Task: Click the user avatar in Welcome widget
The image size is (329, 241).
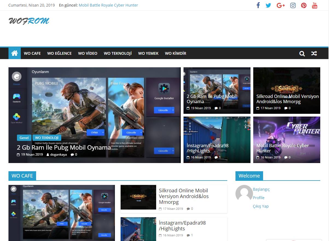Action: point(244,194)
